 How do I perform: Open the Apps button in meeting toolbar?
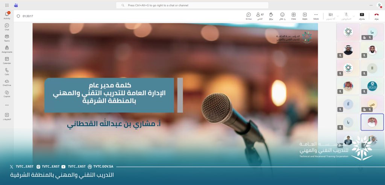[305, 16]
